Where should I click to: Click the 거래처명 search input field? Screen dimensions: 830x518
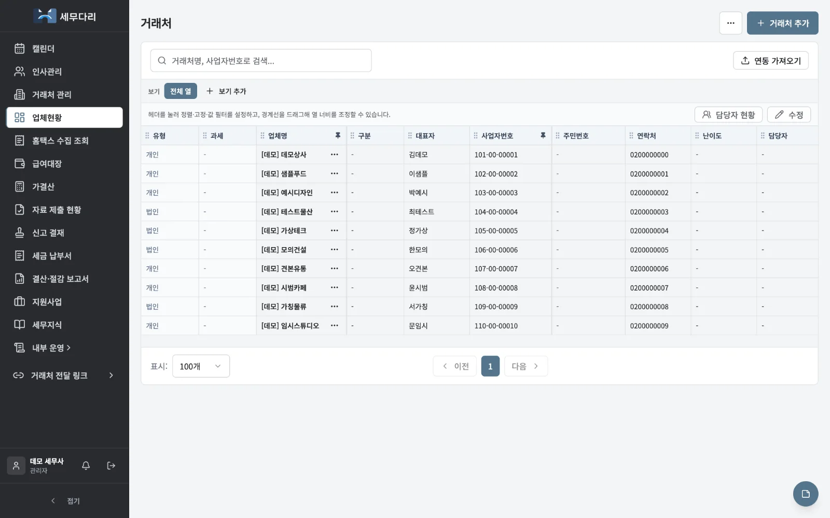coord(261,61)
